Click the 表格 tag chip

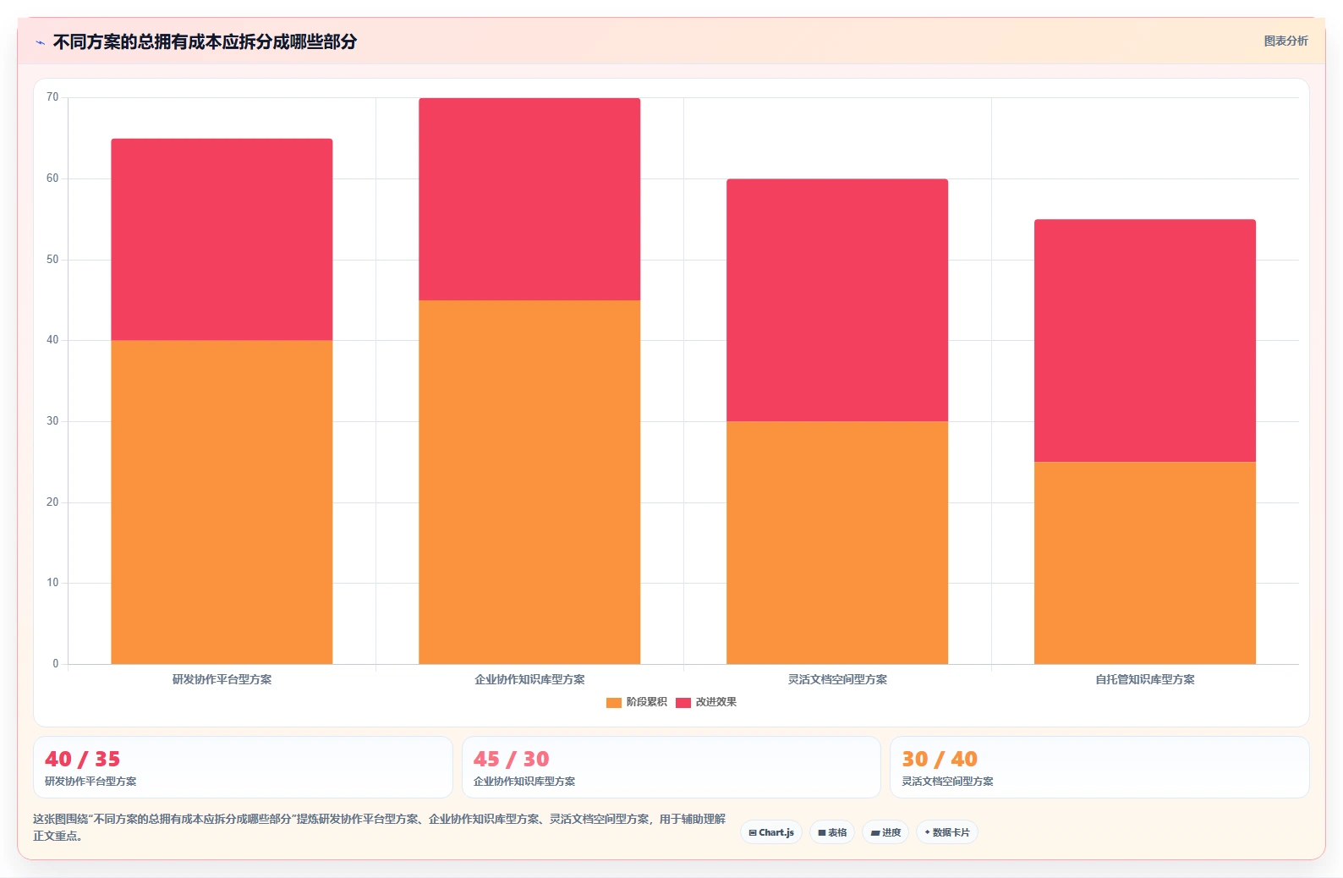pos(832,832)
